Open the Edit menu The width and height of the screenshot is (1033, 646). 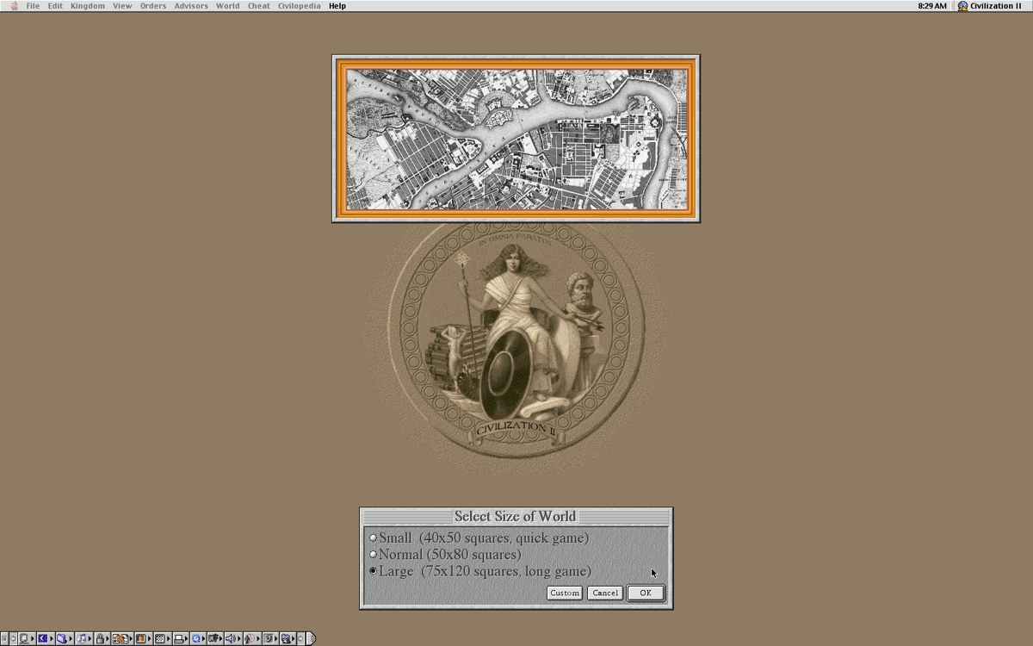point(55,6)
